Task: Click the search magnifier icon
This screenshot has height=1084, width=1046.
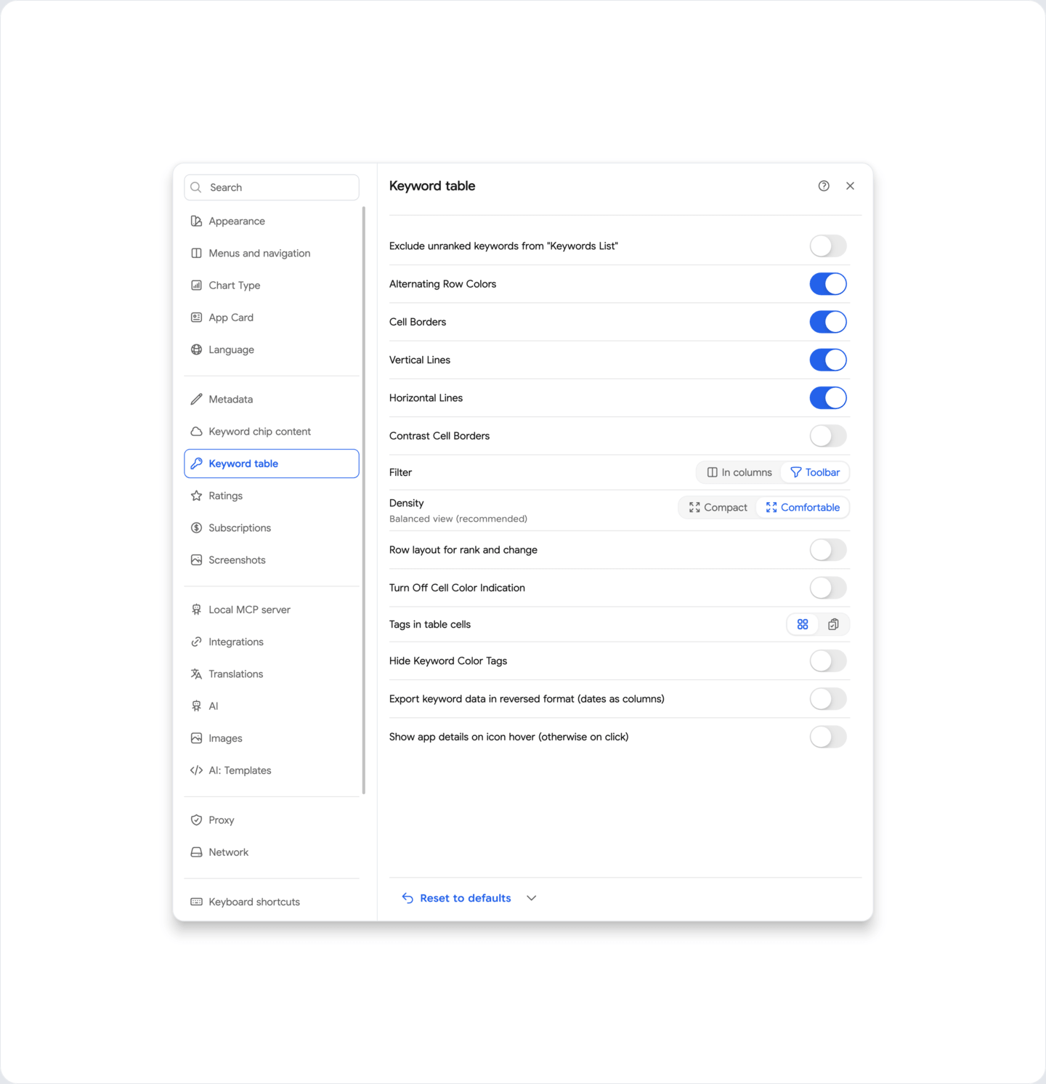Action: [196, 187]
